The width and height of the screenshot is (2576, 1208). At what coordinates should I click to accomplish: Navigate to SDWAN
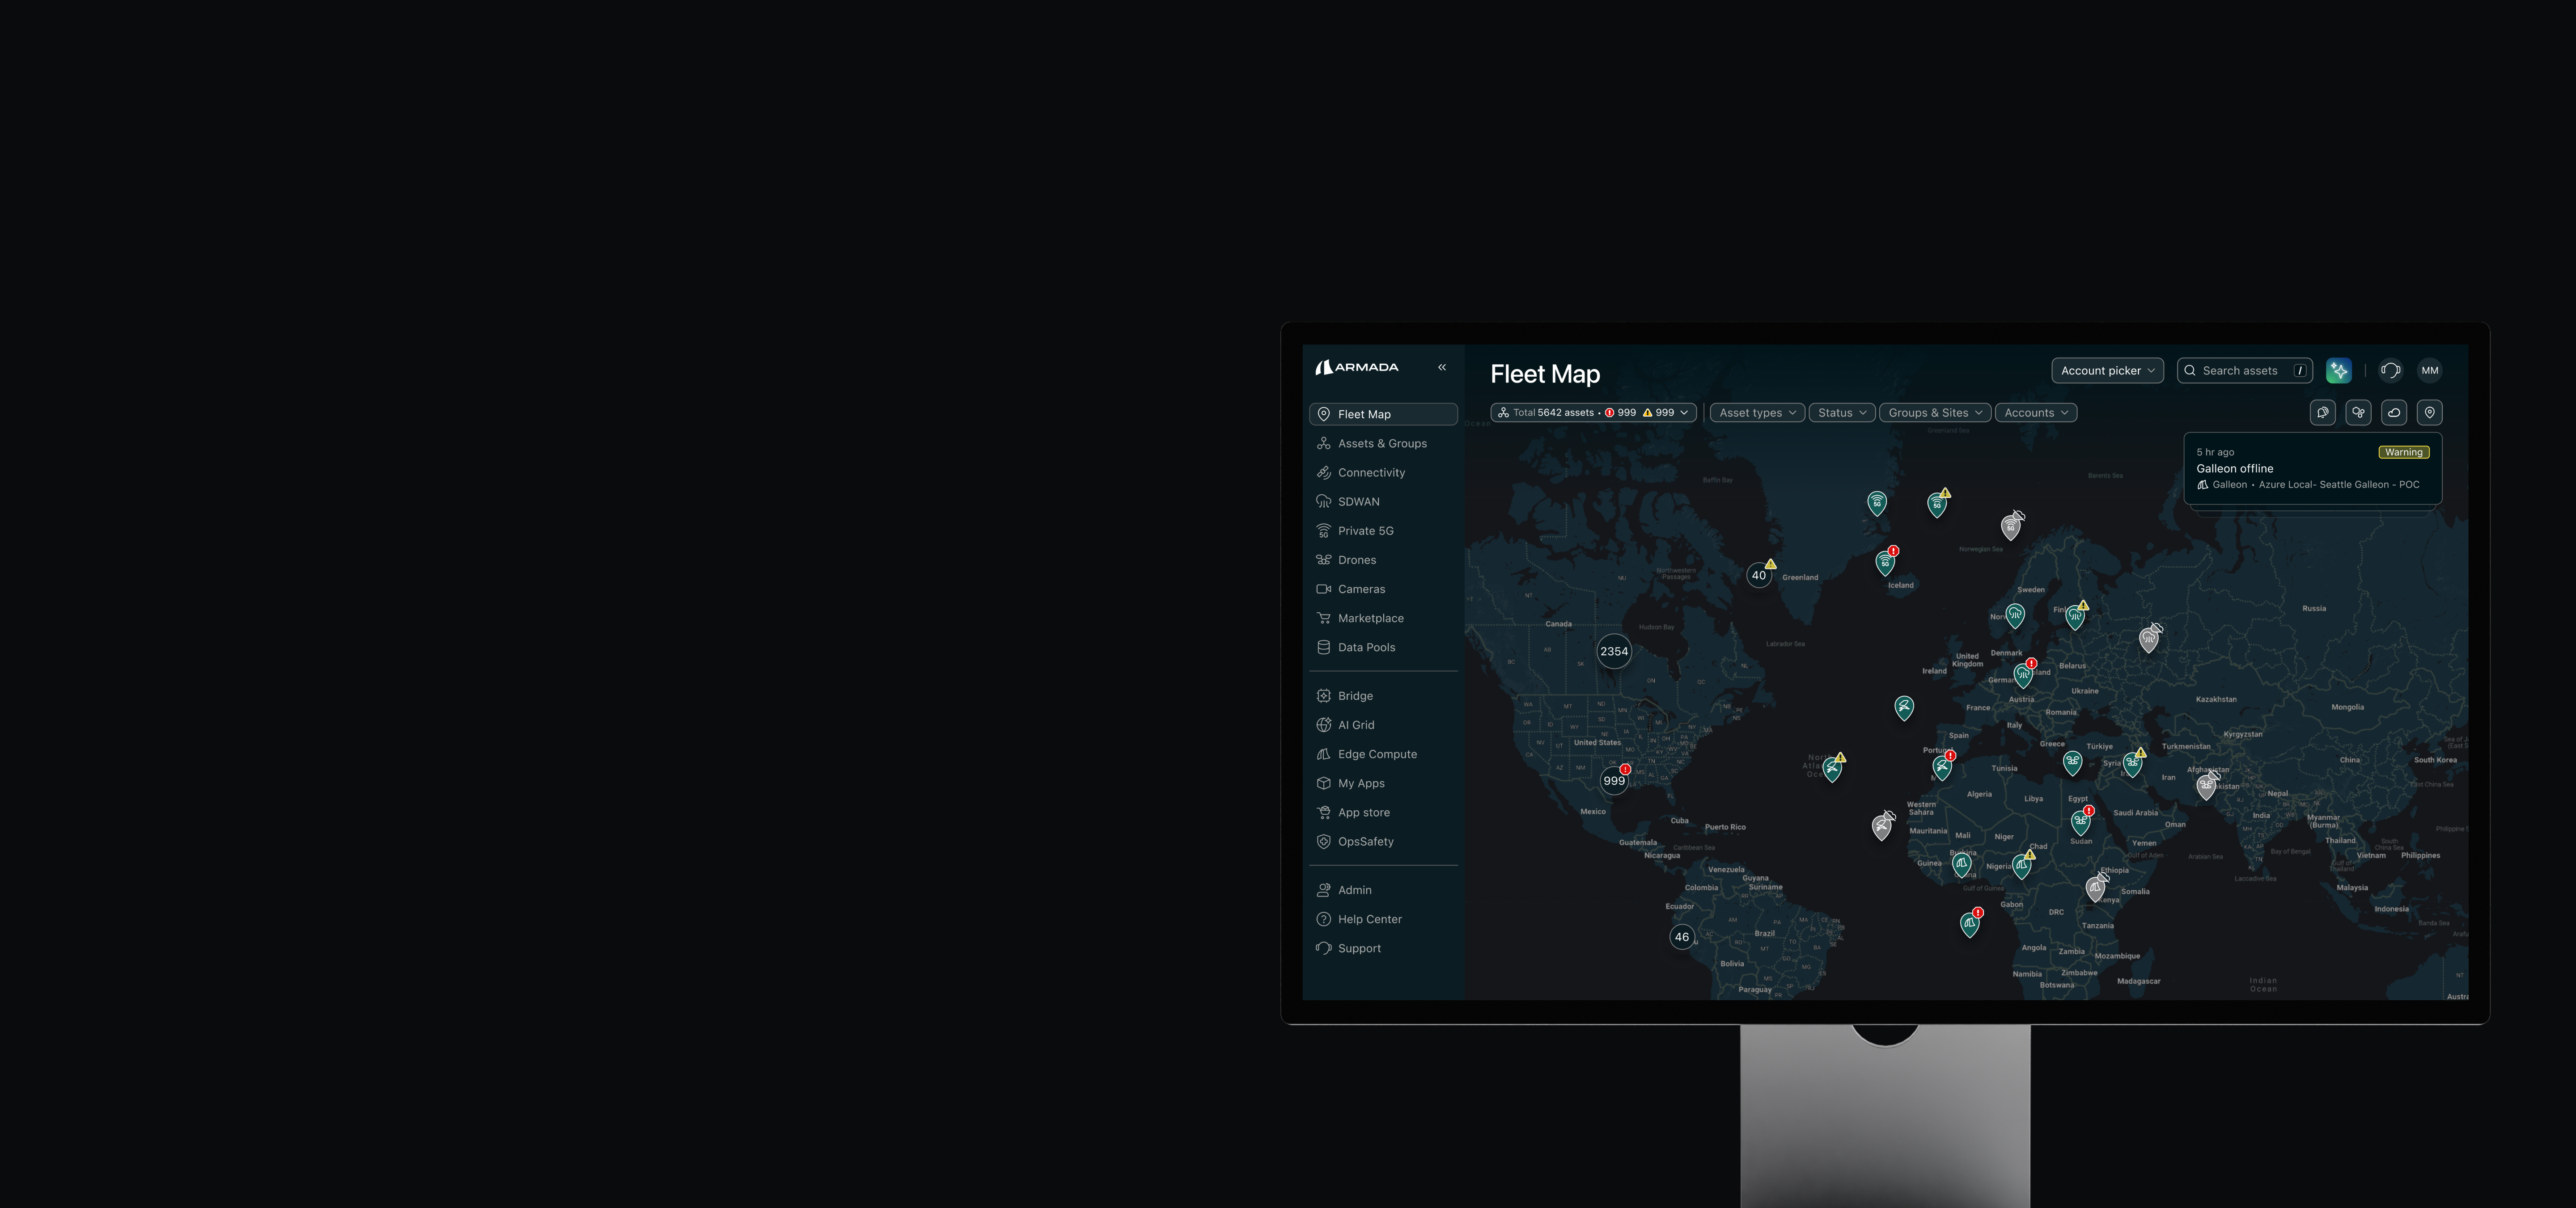coord(1383,501)
